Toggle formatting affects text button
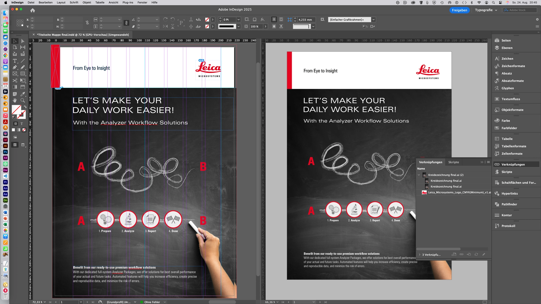 click(x=22, y=124)
